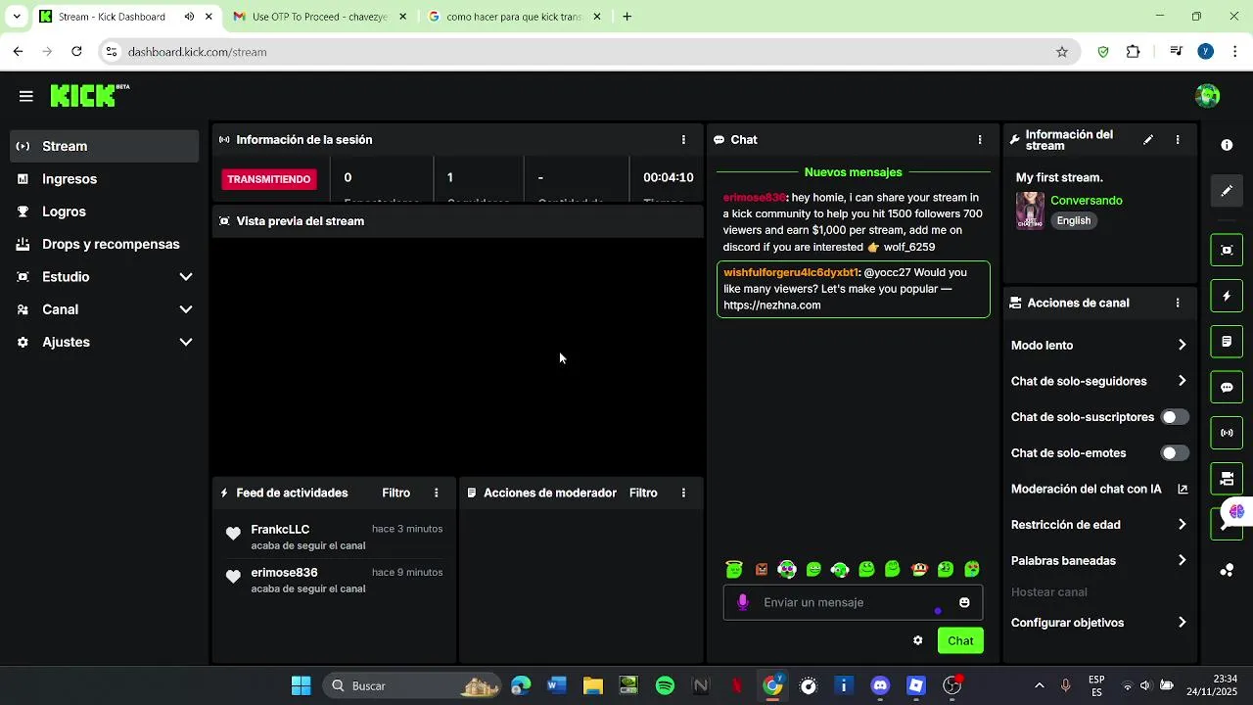1253x705 pixels.
Task: Switch to the Gmail Use OTP To Proceed tab
Action: click(319, 17)
